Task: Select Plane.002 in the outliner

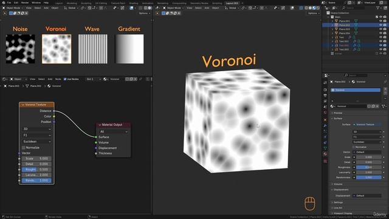Action: coord(345,25)
